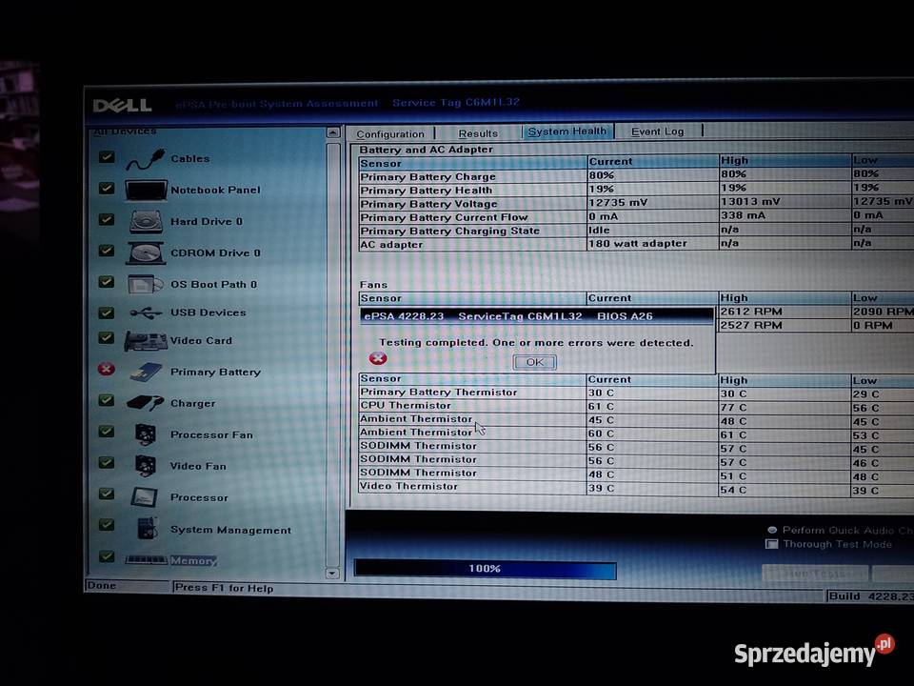Switch to the Results tab
Screen dimensions: 914x686
point(478,133)
